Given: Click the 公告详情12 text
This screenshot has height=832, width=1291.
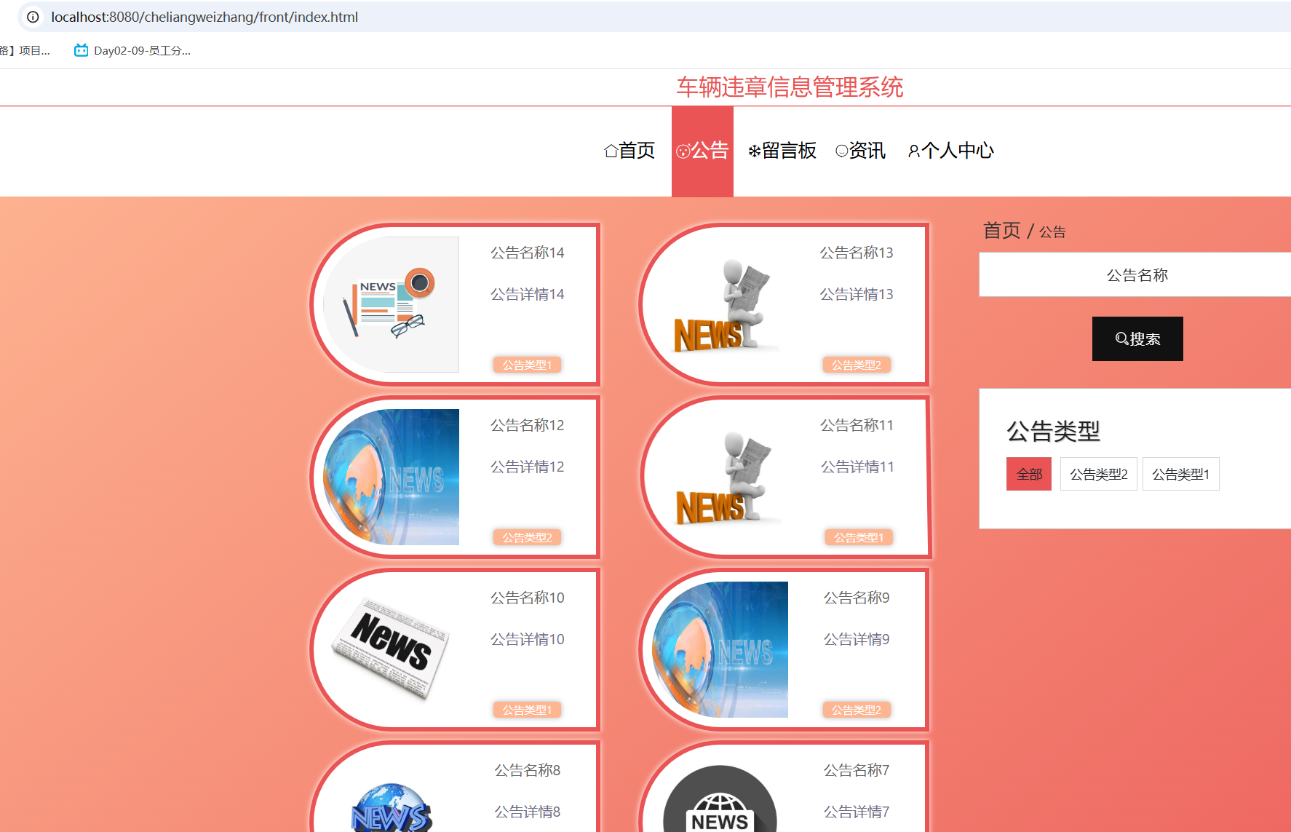Looking at the screenshot, I should coord(528,467).
